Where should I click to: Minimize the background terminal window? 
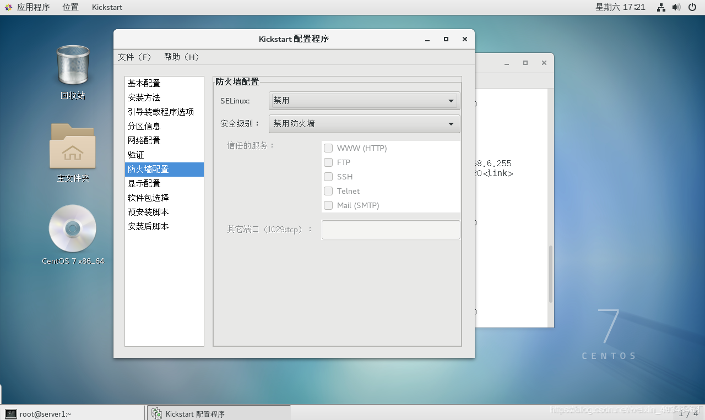point(507,63)
